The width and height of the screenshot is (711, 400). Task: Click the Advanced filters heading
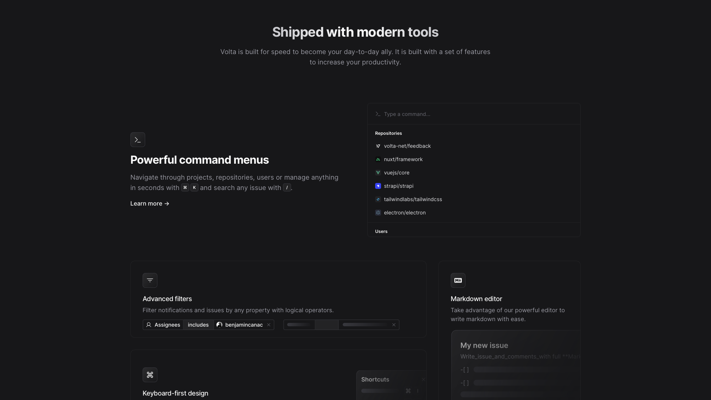(x=167, y=299)
